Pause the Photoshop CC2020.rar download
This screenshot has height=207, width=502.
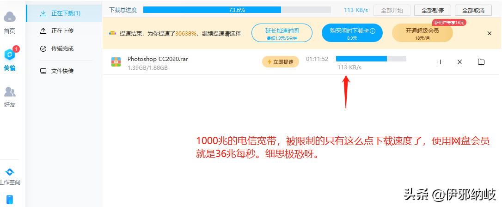(x=439, y=62)
